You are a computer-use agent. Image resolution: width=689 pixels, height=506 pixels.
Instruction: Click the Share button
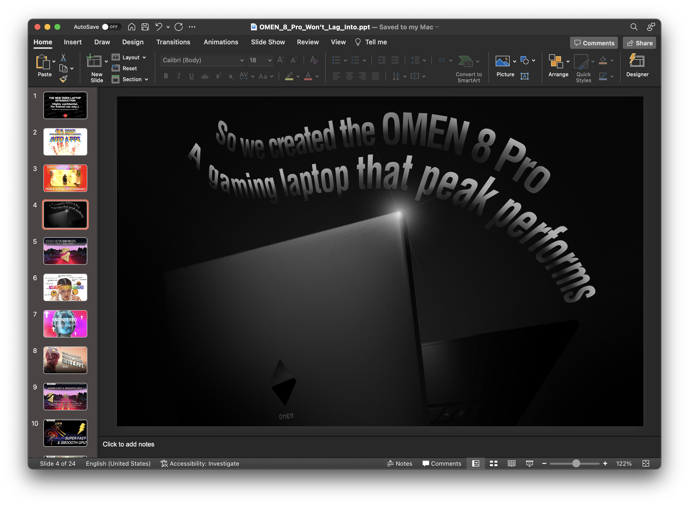click(639, 43)
